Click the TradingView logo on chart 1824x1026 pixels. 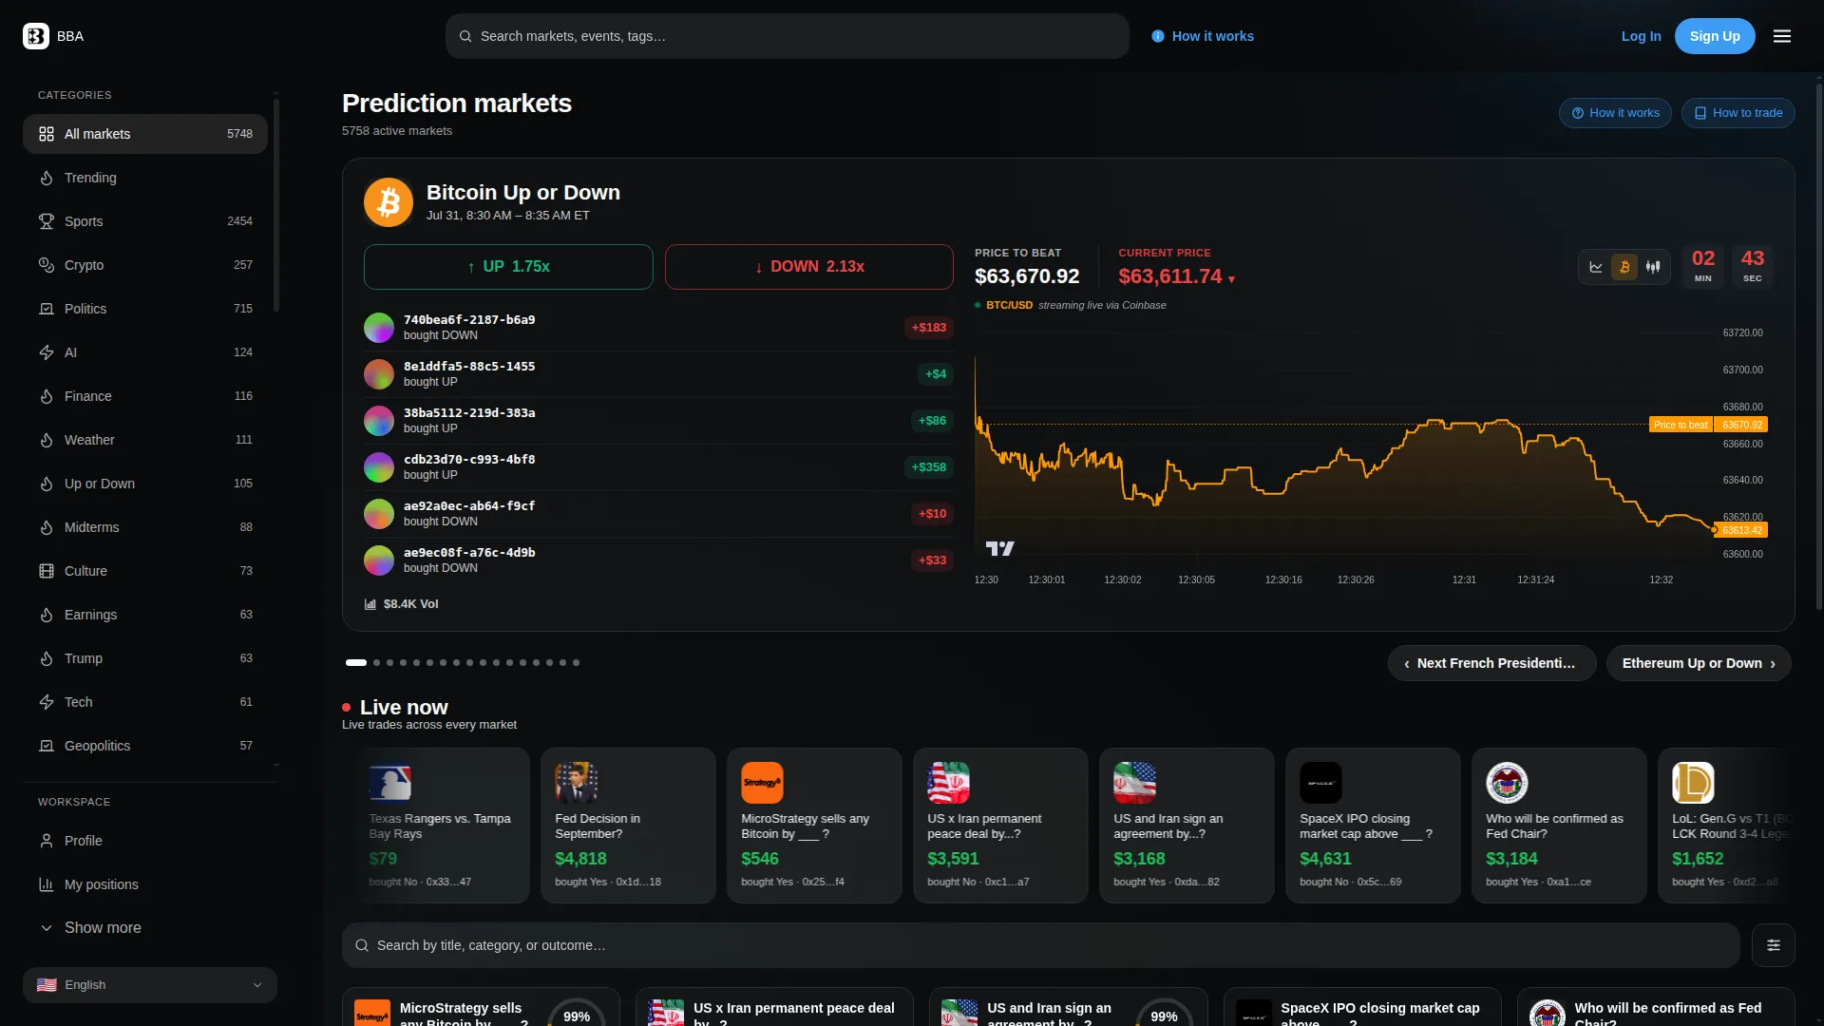click(999, 548)
